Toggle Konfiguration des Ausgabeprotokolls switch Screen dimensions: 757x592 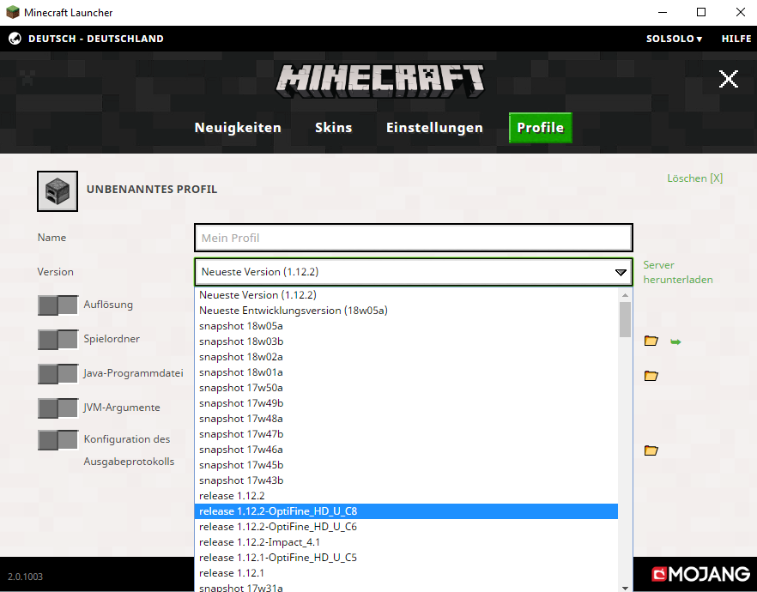[58, 440]
